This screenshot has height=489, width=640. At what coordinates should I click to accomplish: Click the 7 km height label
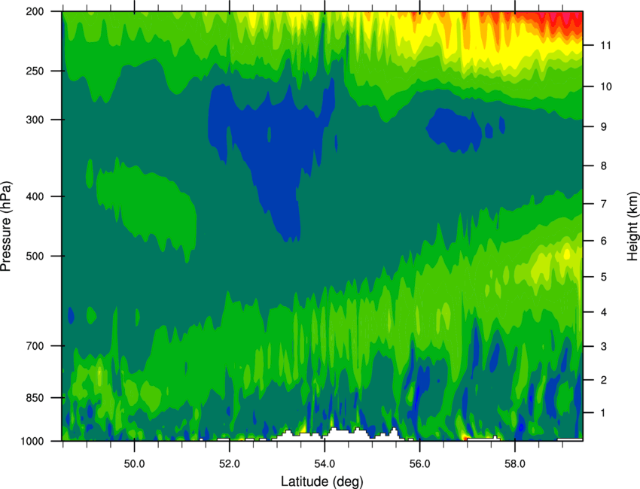coord(603,204)
